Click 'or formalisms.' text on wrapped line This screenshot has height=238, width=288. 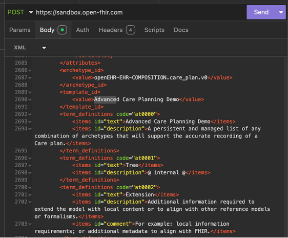pos(56,216)
